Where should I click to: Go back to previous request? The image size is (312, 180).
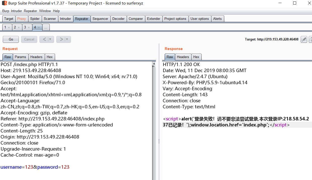click(x=44, y=39)
